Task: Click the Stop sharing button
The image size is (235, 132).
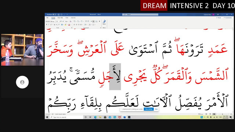Action: point(149,109)
